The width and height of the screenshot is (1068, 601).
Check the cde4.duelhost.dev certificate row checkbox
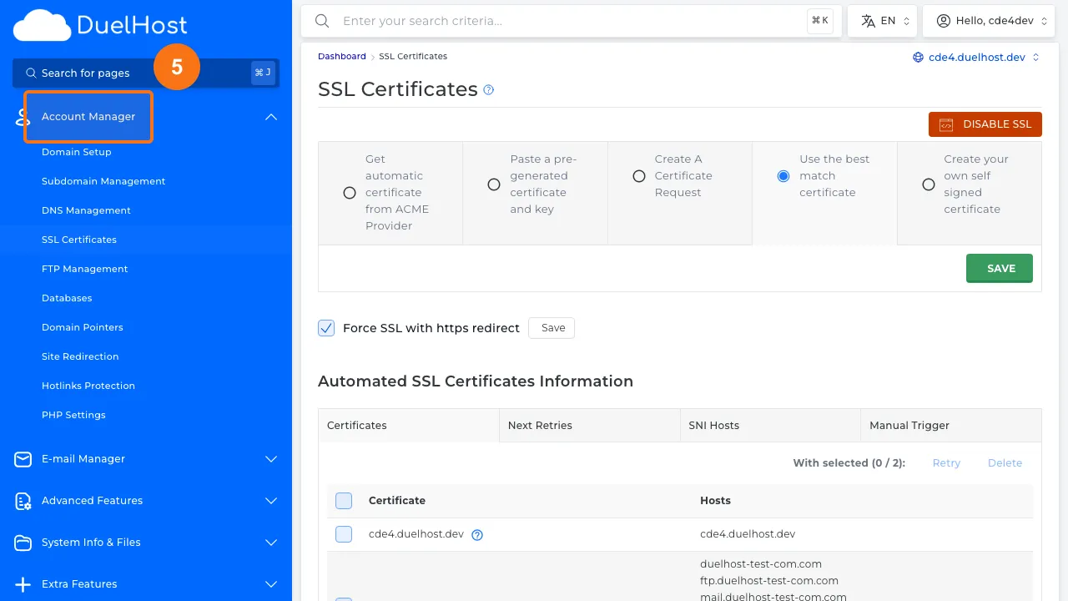343,534
